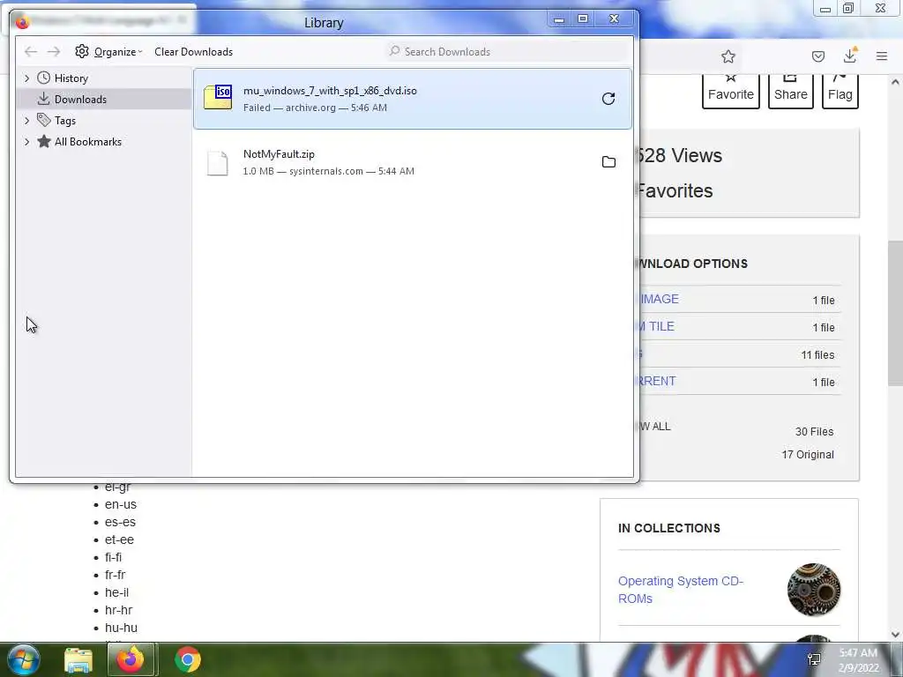
Task: Open Firefox hamburger application menu
Action: tap(881, 56)
